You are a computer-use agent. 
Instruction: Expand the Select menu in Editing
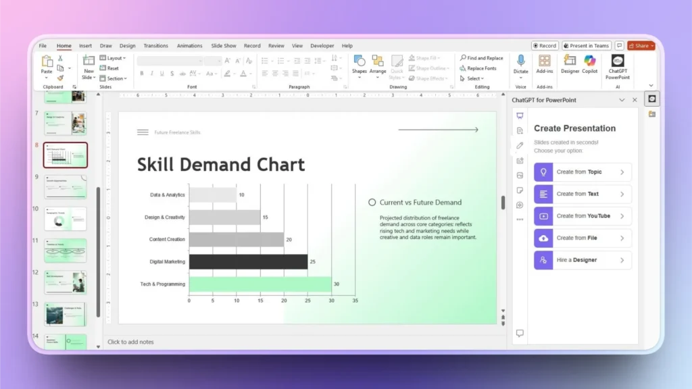tap(472, 77)
